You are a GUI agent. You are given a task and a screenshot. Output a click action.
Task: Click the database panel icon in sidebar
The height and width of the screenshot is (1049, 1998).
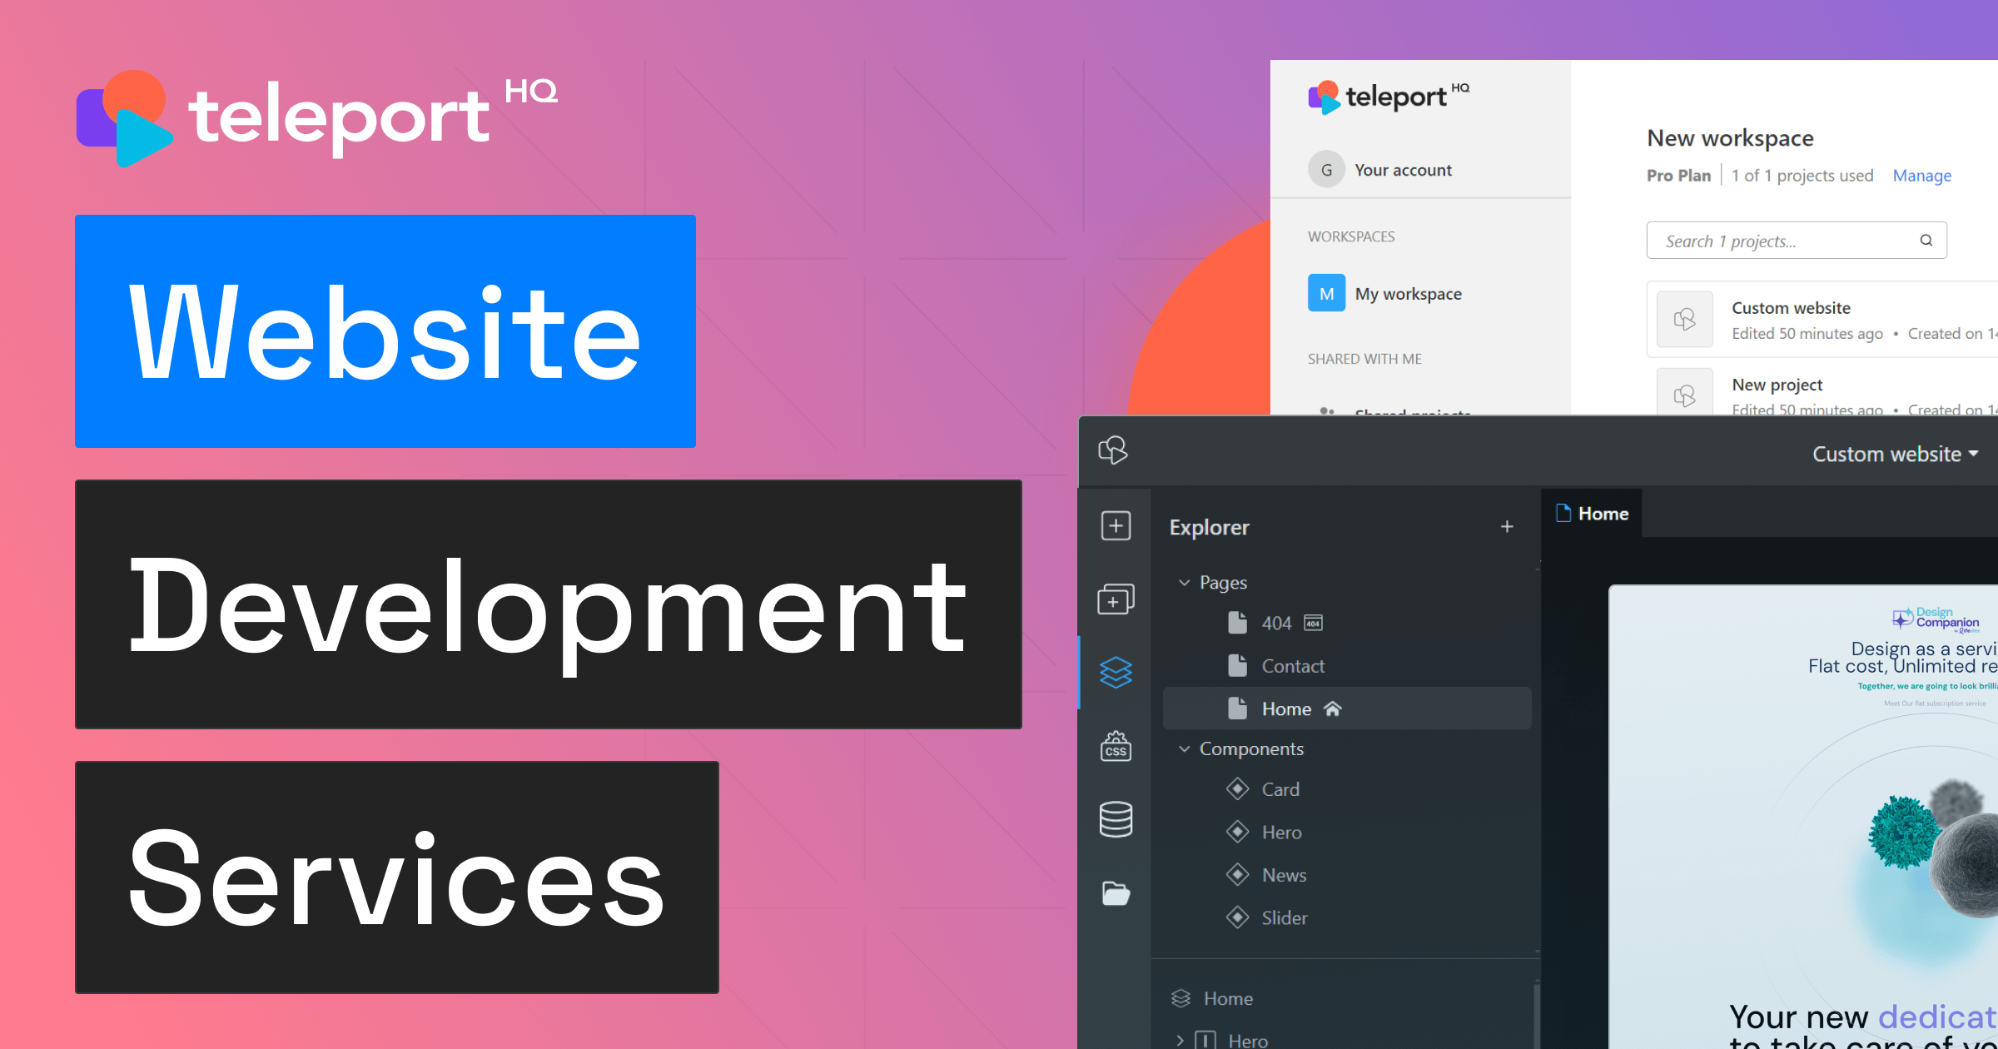click(x=1116, y=819)
